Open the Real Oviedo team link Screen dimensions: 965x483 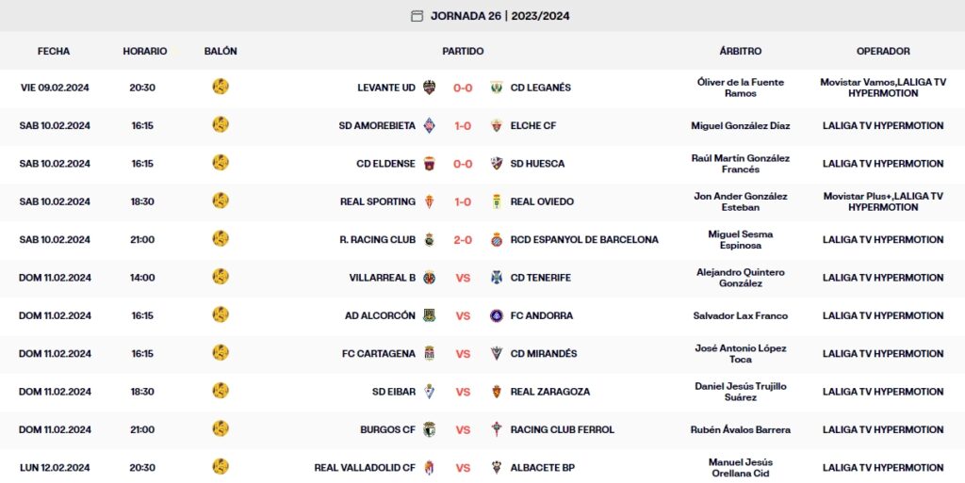[542, 201]
